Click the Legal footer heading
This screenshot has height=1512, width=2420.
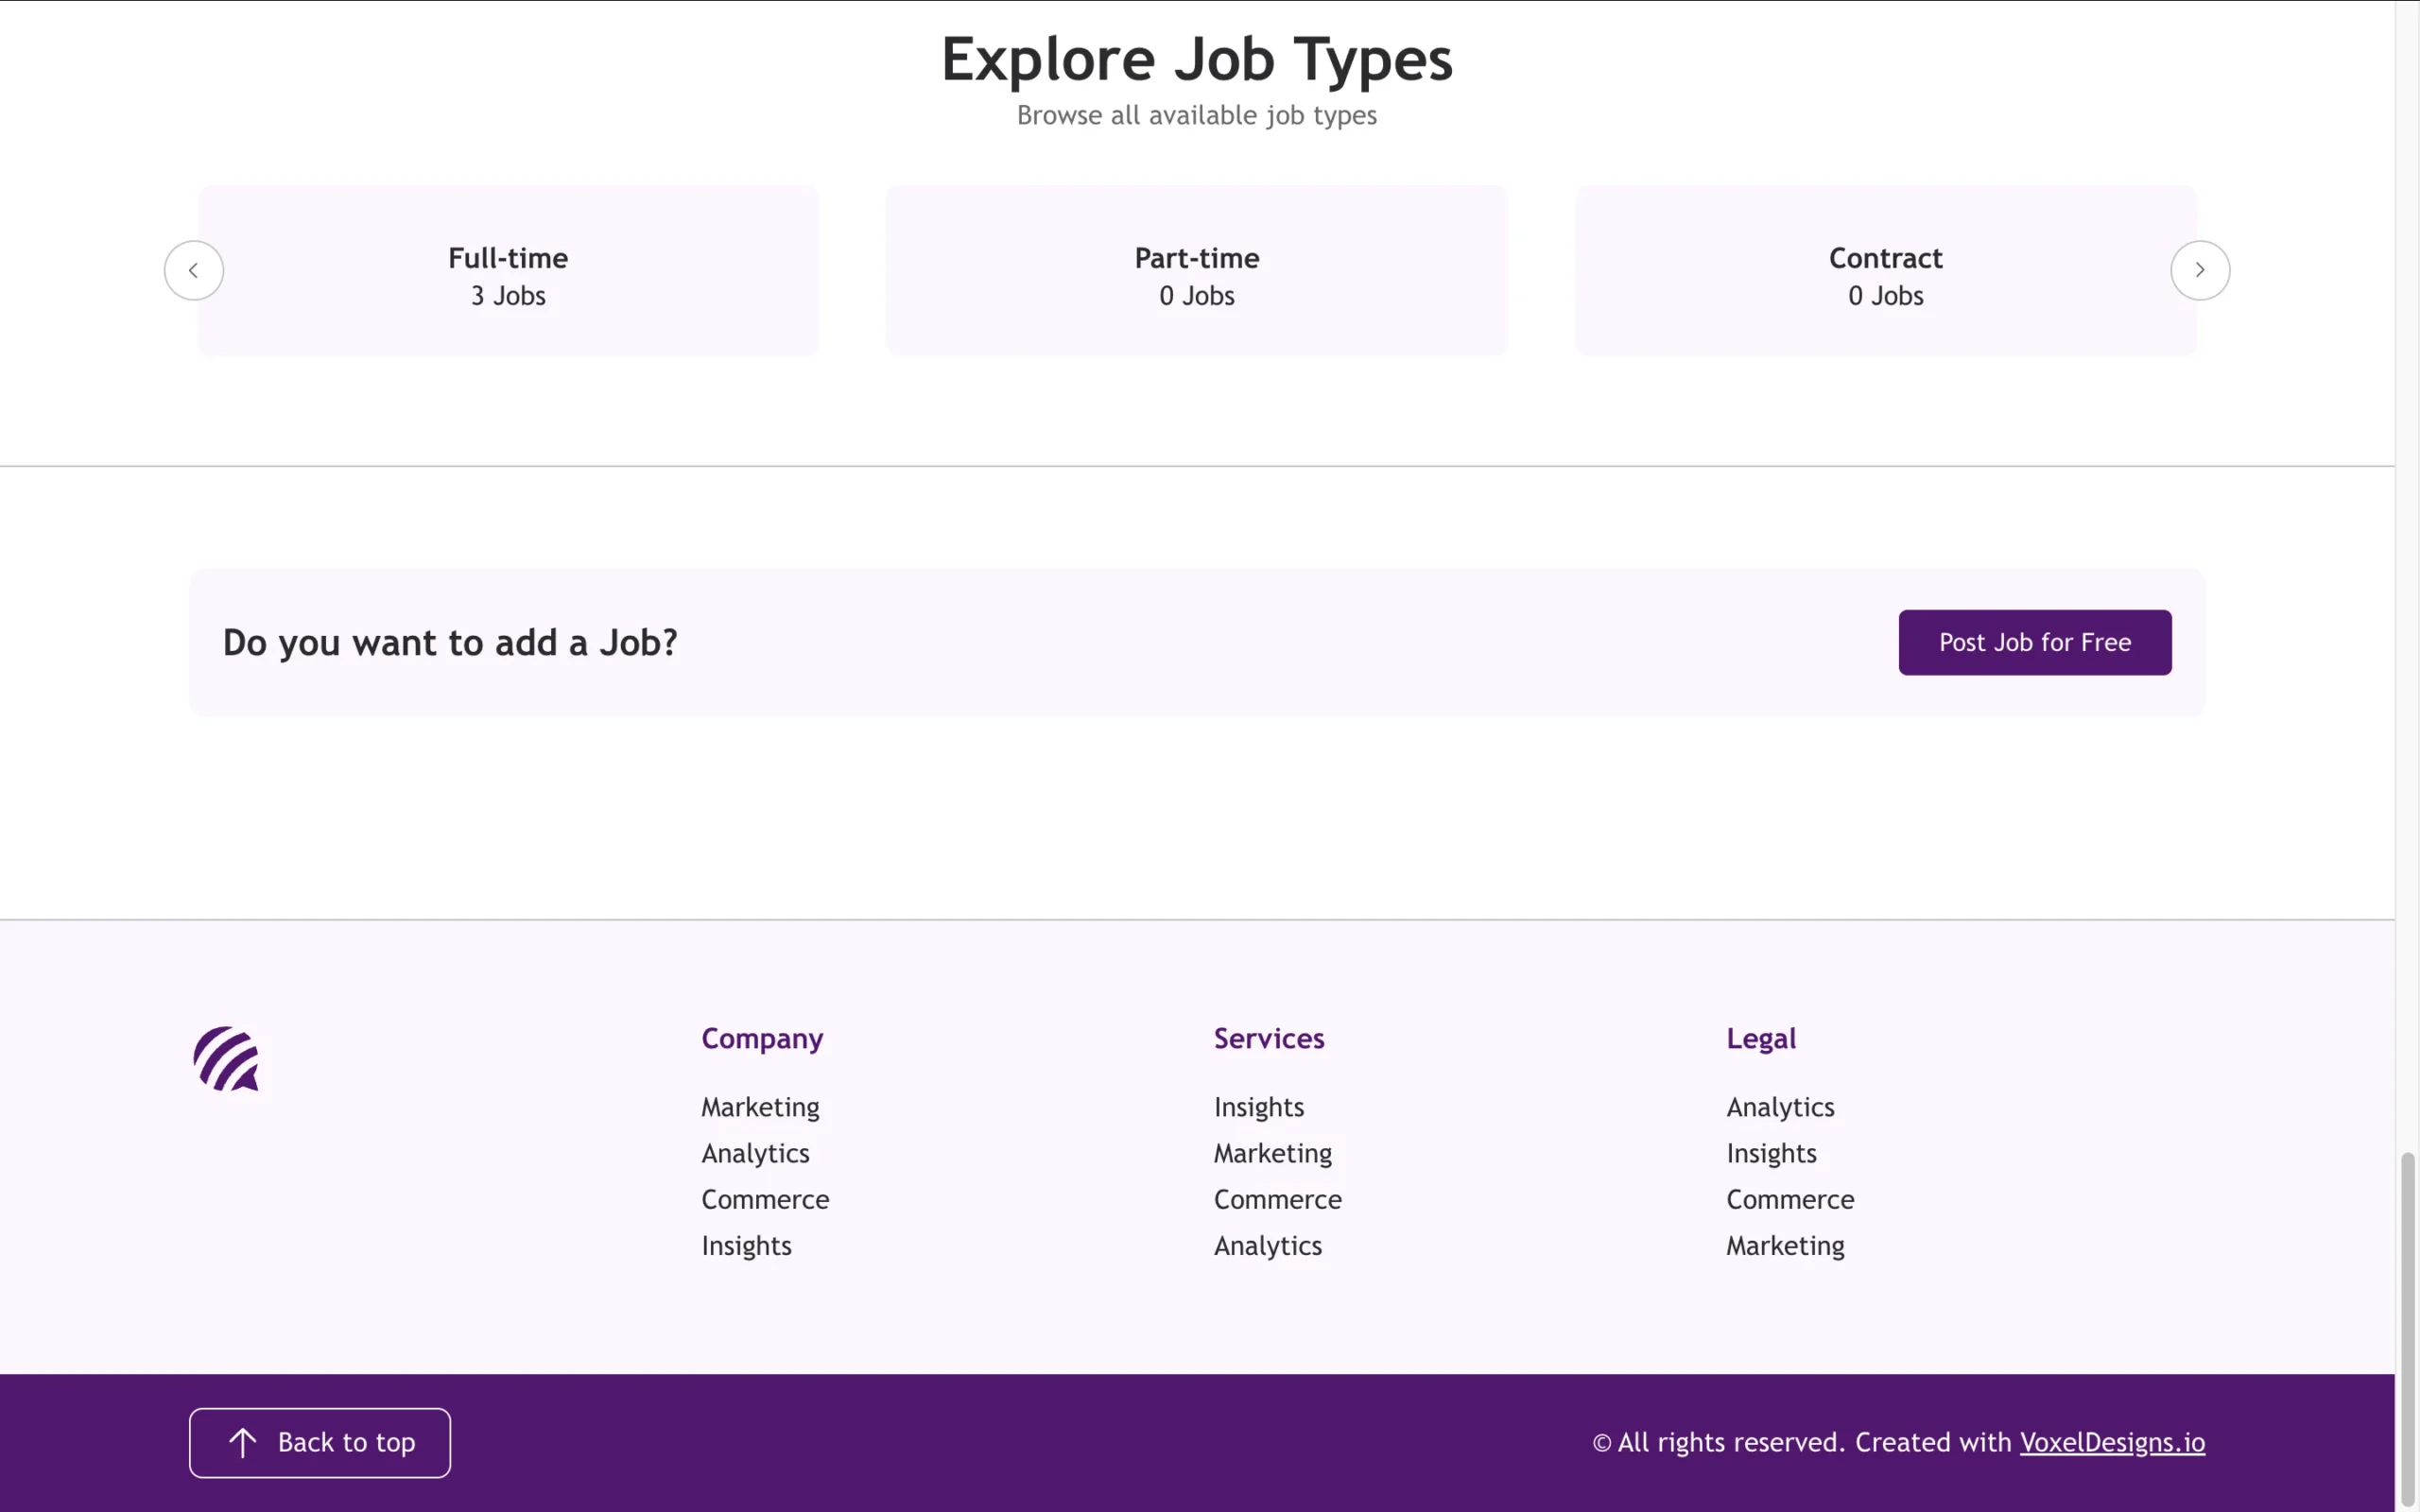(1760, 1039)
